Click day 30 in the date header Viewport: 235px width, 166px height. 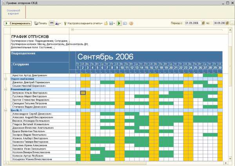(220, 68)
